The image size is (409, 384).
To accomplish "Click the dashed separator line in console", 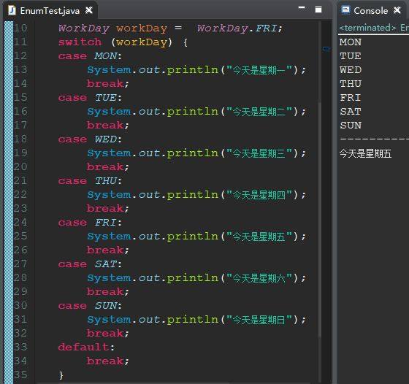I will coord(374,139).
